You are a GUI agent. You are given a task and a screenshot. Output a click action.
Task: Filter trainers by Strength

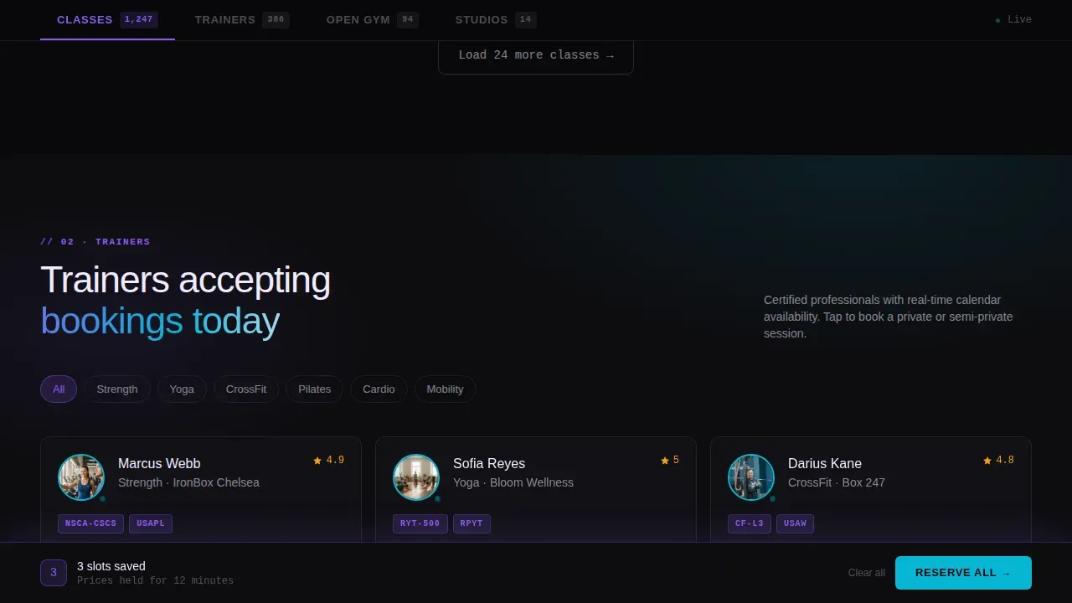coord(117,389)
